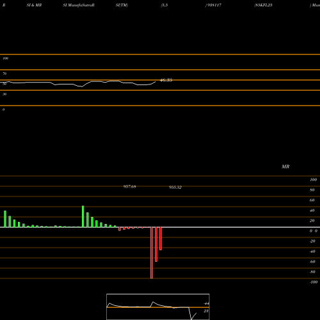
Task: Click the RSI axis label 100
Action: tap(6, 58)
